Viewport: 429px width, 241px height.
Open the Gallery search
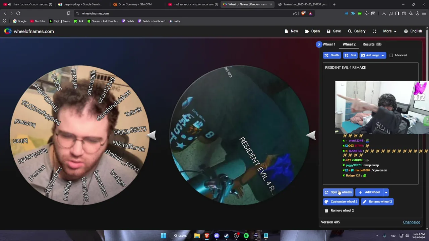(357, 31)
